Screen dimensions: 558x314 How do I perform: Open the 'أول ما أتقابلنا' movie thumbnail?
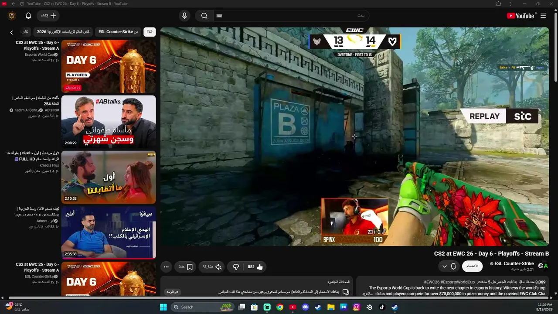(109, 177)
